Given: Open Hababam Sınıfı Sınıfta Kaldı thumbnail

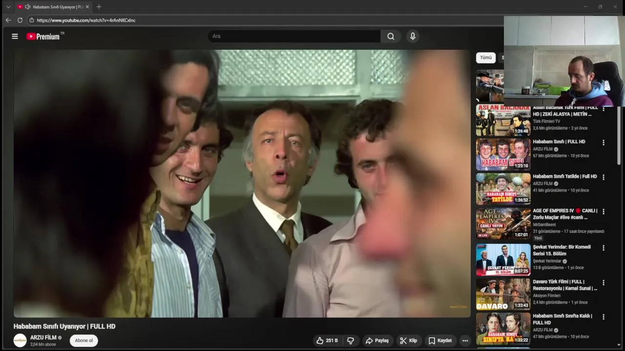Looking at the screenshot, I should 503,329.
